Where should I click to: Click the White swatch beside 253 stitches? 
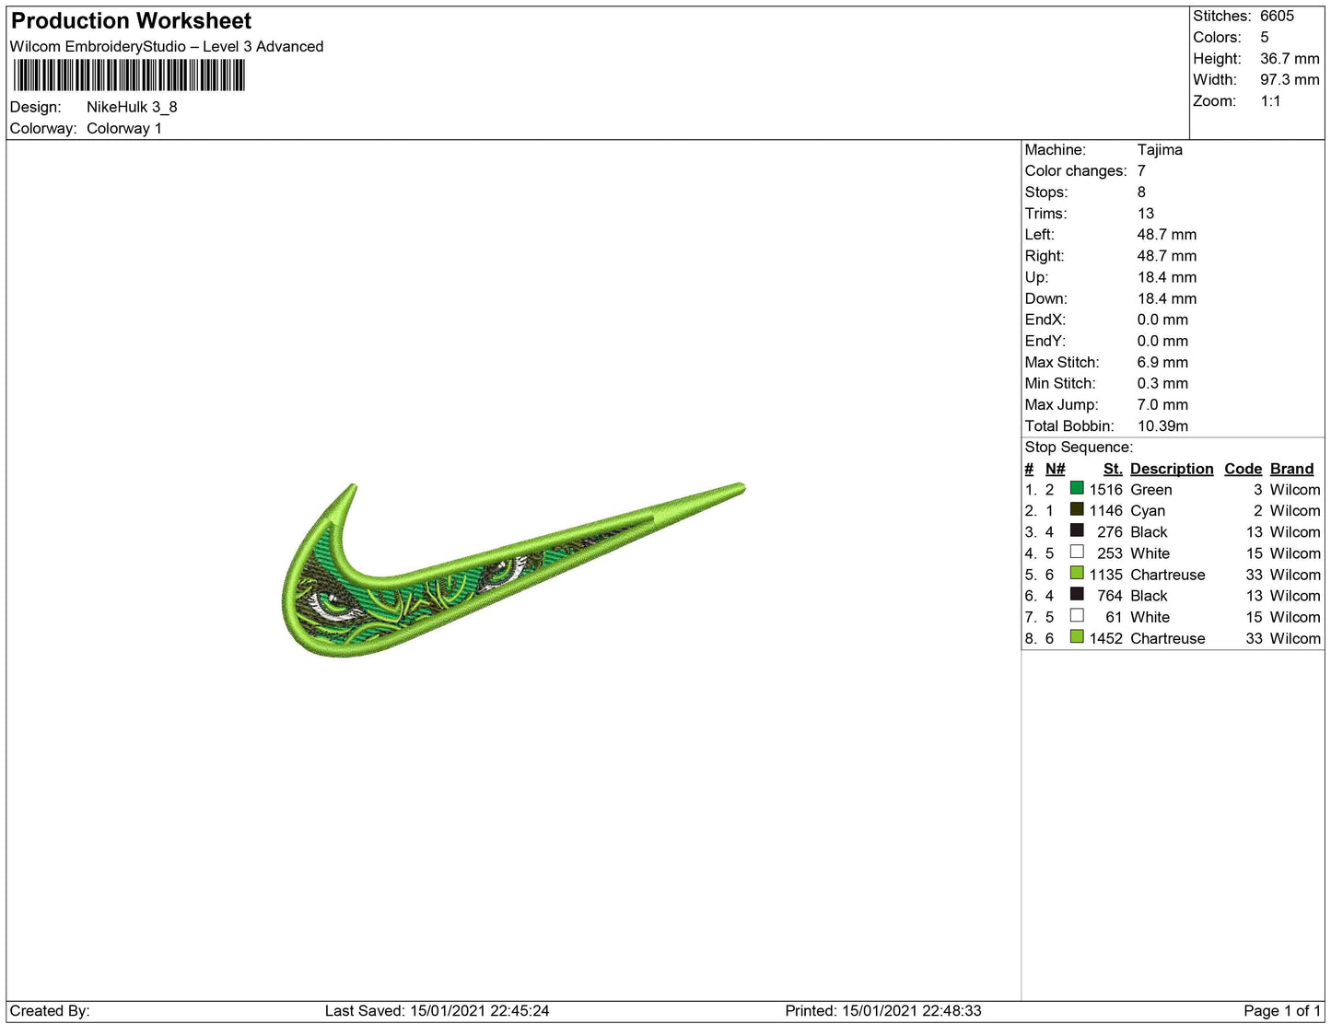pos(1077,552)
